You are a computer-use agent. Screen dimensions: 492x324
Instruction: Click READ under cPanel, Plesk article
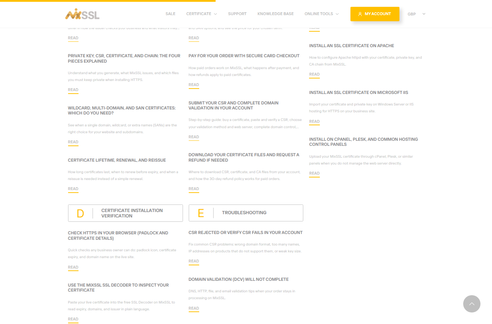pos(314,174)
